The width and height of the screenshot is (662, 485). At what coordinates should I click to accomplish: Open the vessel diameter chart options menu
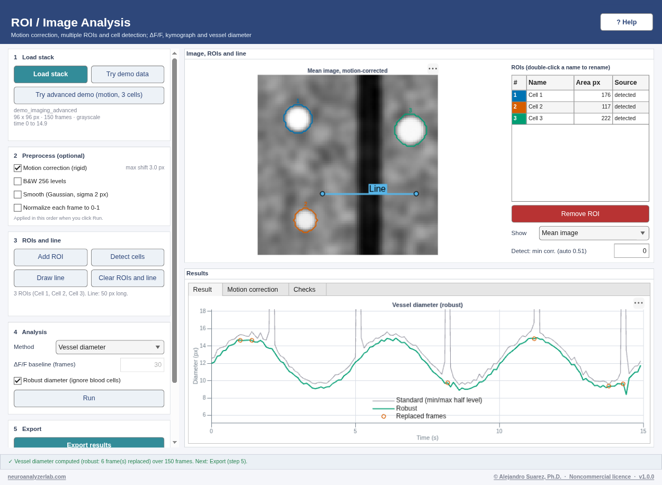tap(639, 303)
